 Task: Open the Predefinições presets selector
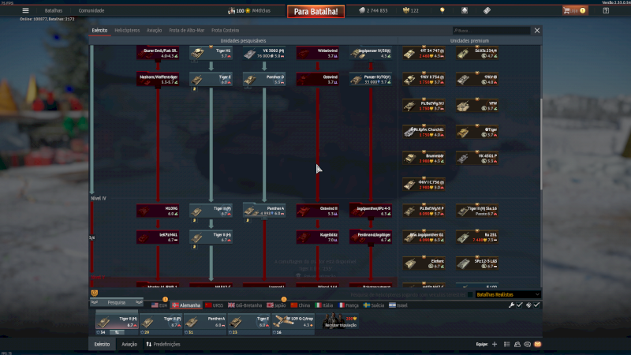(163, 344)
